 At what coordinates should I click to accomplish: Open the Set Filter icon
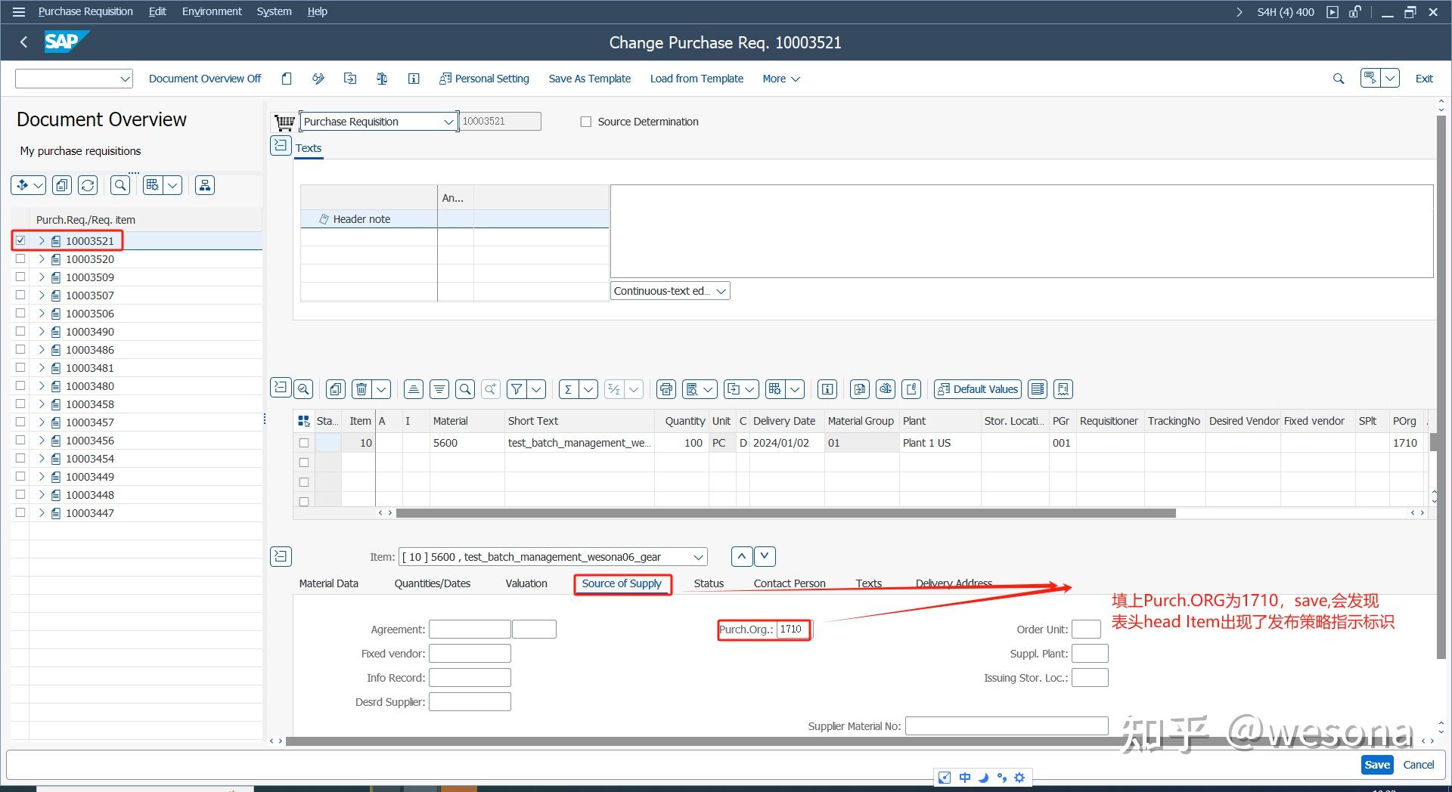coord(517,388)
